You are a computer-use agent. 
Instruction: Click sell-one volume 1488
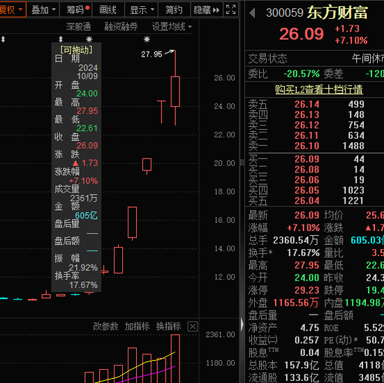coord(353,146)
